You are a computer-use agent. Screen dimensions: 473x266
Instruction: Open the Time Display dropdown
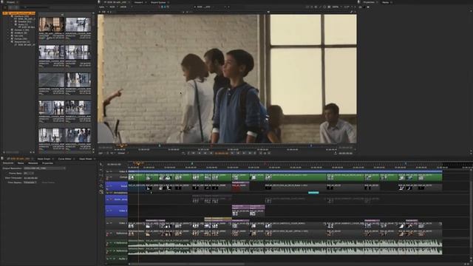point(30,183)
